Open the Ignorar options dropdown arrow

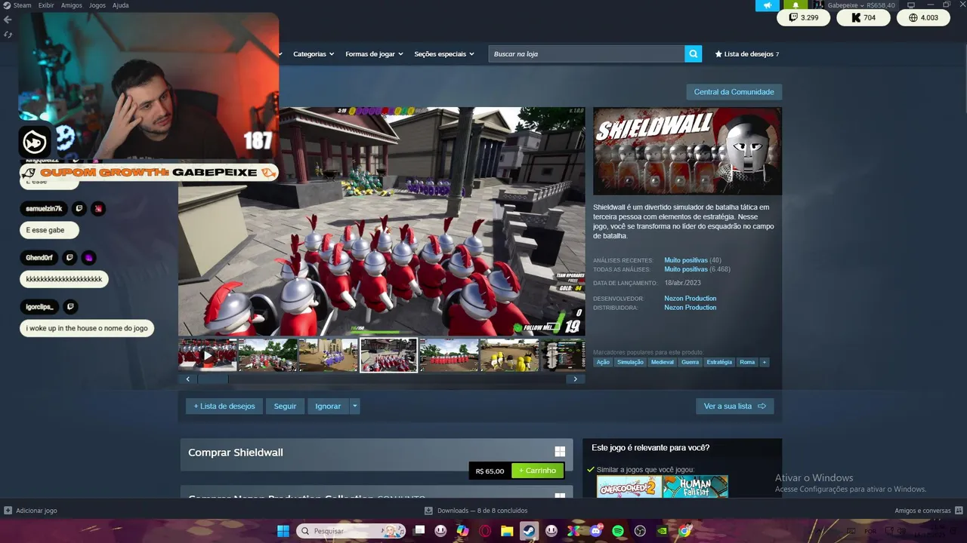pos(354,406)
